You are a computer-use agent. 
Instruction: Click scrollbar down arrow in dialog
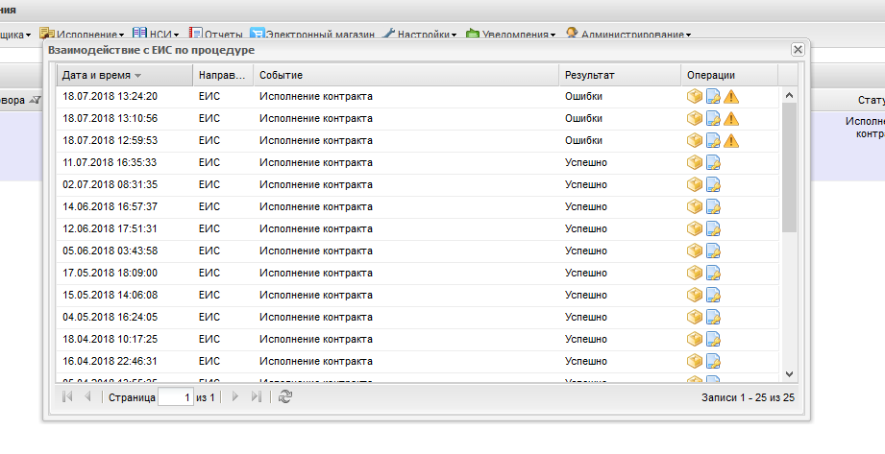(x=789, y=374)
